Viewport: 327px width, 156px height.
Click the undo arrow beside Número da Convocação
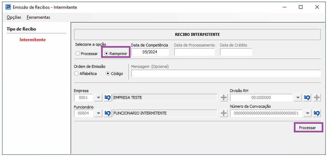point(317,113)
